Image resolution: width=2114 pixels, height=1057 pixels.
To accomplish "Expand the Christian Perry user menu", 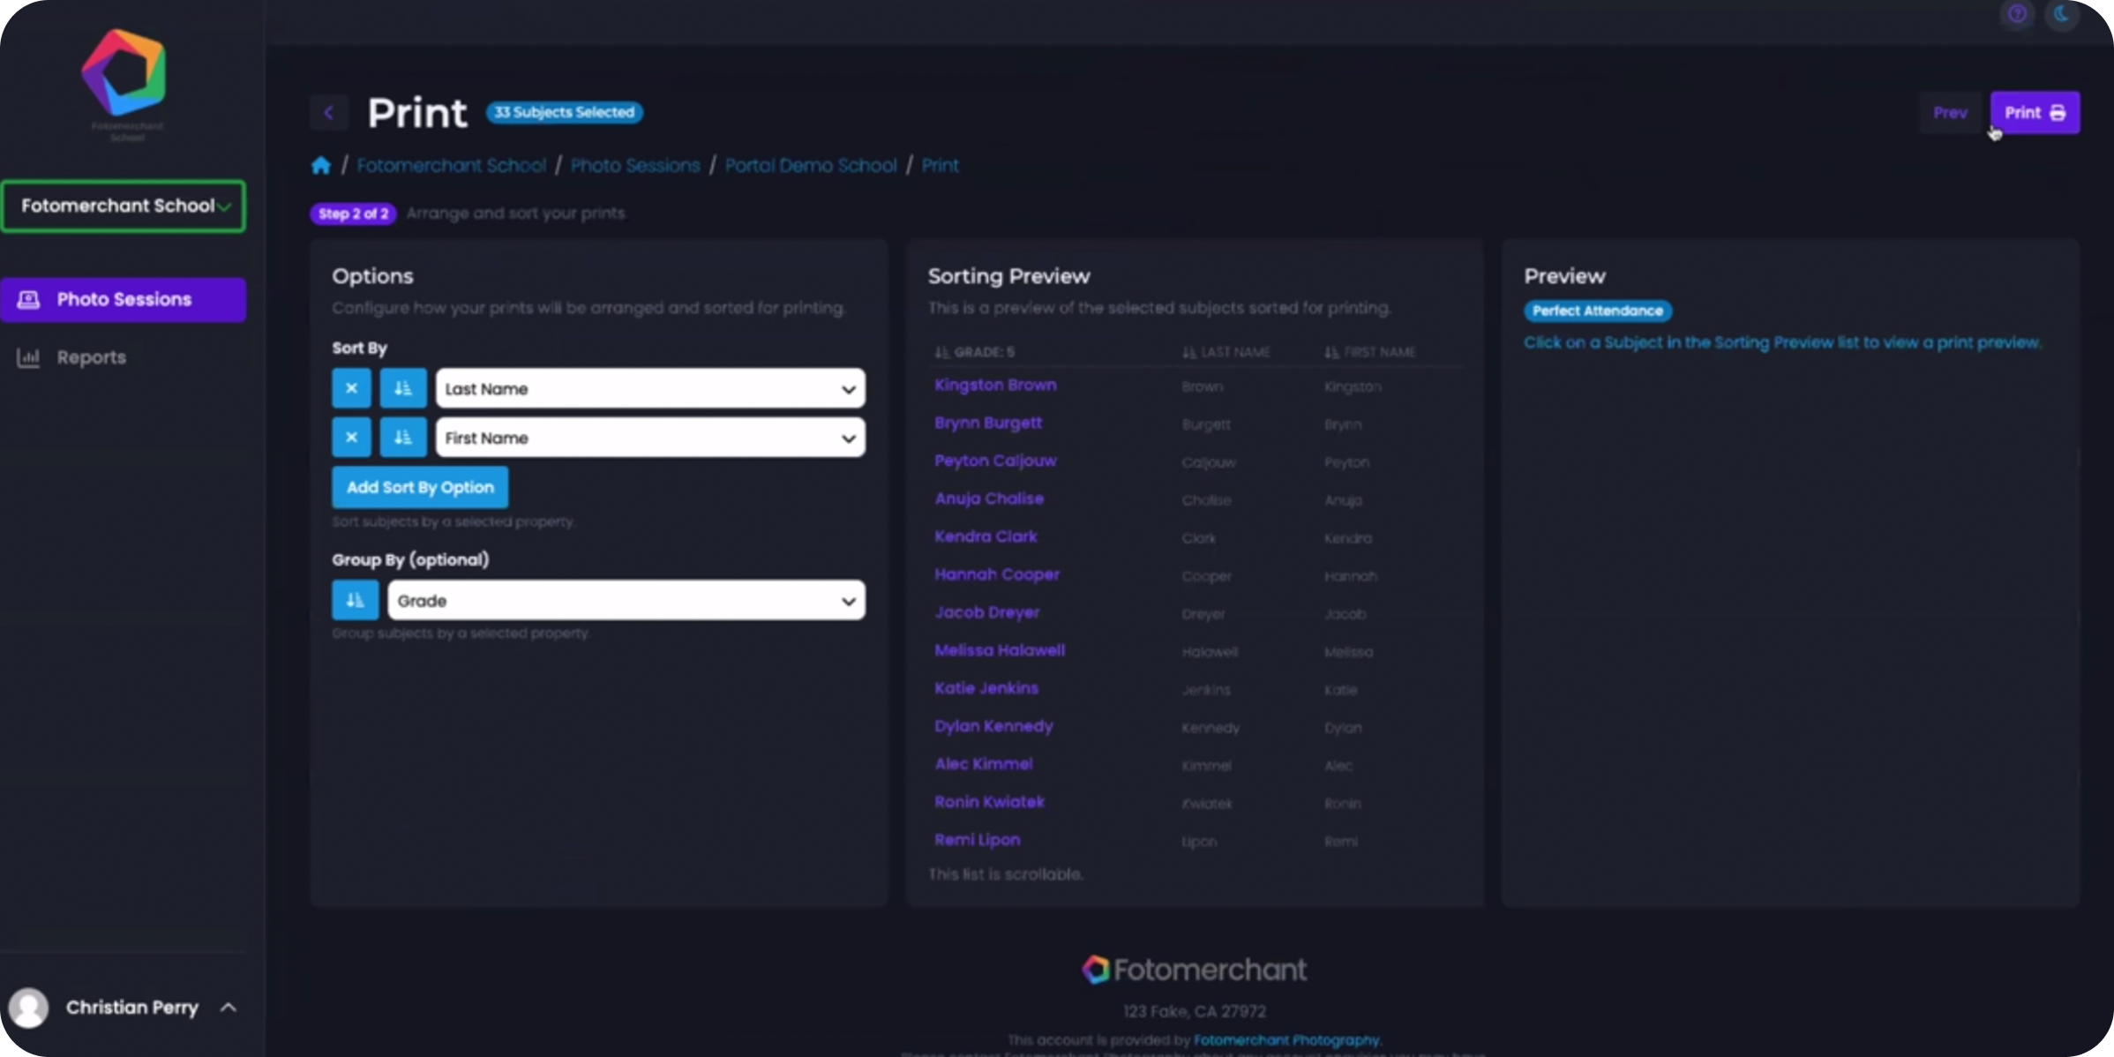I will point(228,1008).
